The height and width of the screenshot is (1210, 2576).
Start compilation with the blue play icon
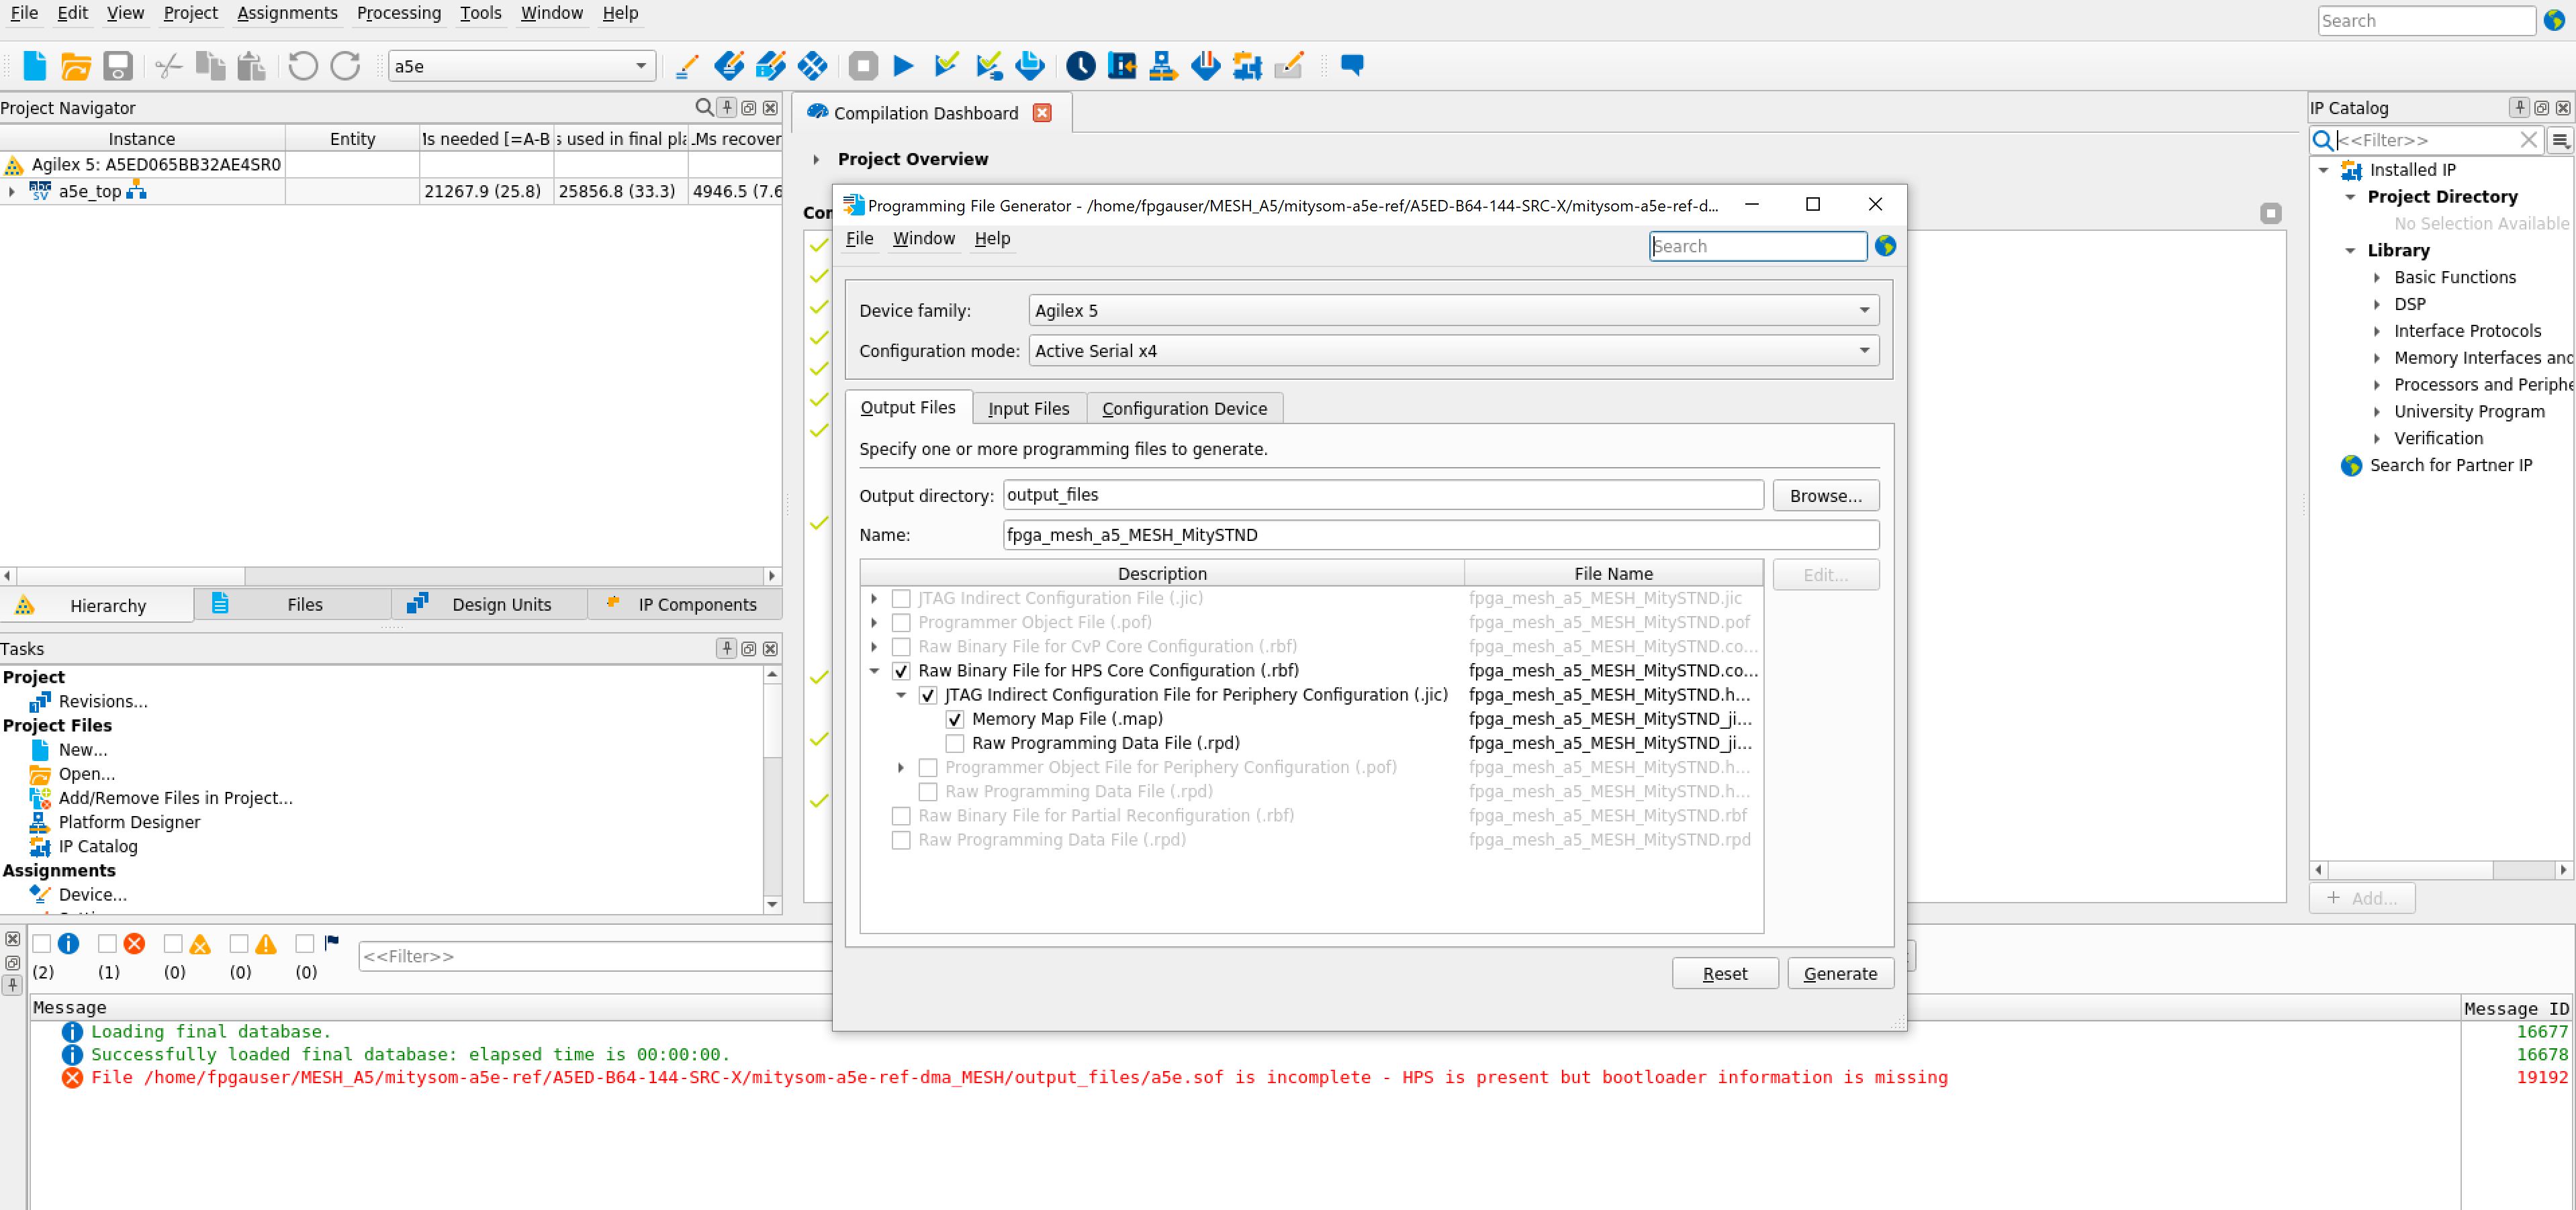903,66
